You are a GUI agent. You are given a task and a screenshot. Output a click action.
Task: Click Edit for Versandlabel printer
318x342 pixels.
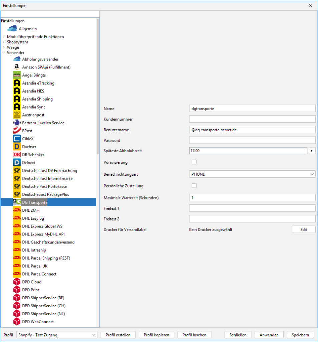point(303,229)
